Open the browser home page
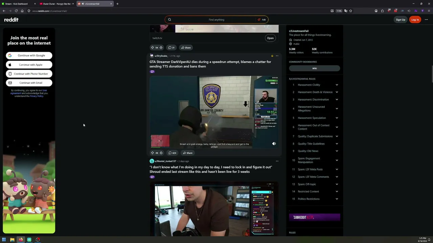The image size is (433, 243). tap(22, 11)
